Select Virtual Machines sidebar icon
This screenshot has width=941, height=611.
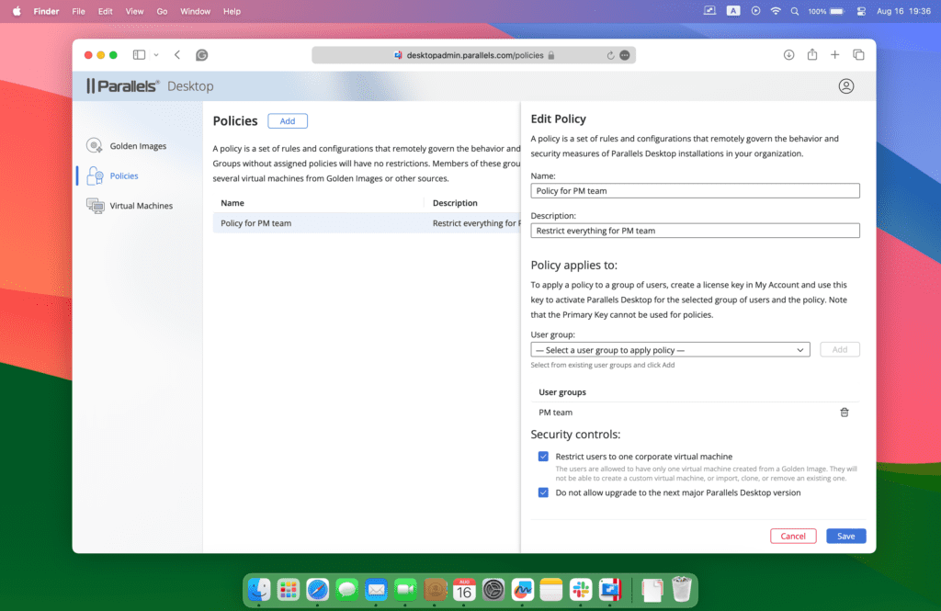[x=95, y=206]
